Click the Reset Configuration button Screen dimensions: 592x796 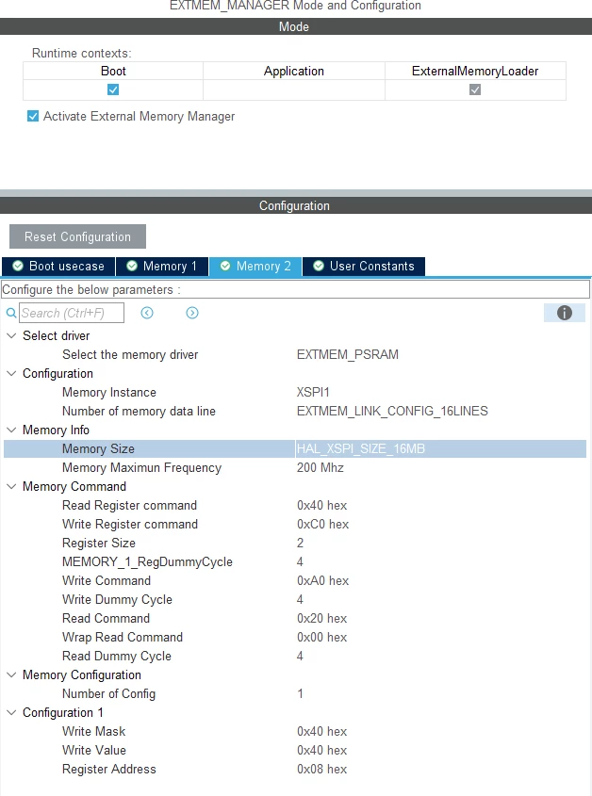click(x=77, y=236)
